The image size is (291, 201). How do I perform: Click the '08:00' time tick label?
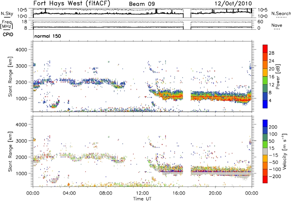coord(105,193)
